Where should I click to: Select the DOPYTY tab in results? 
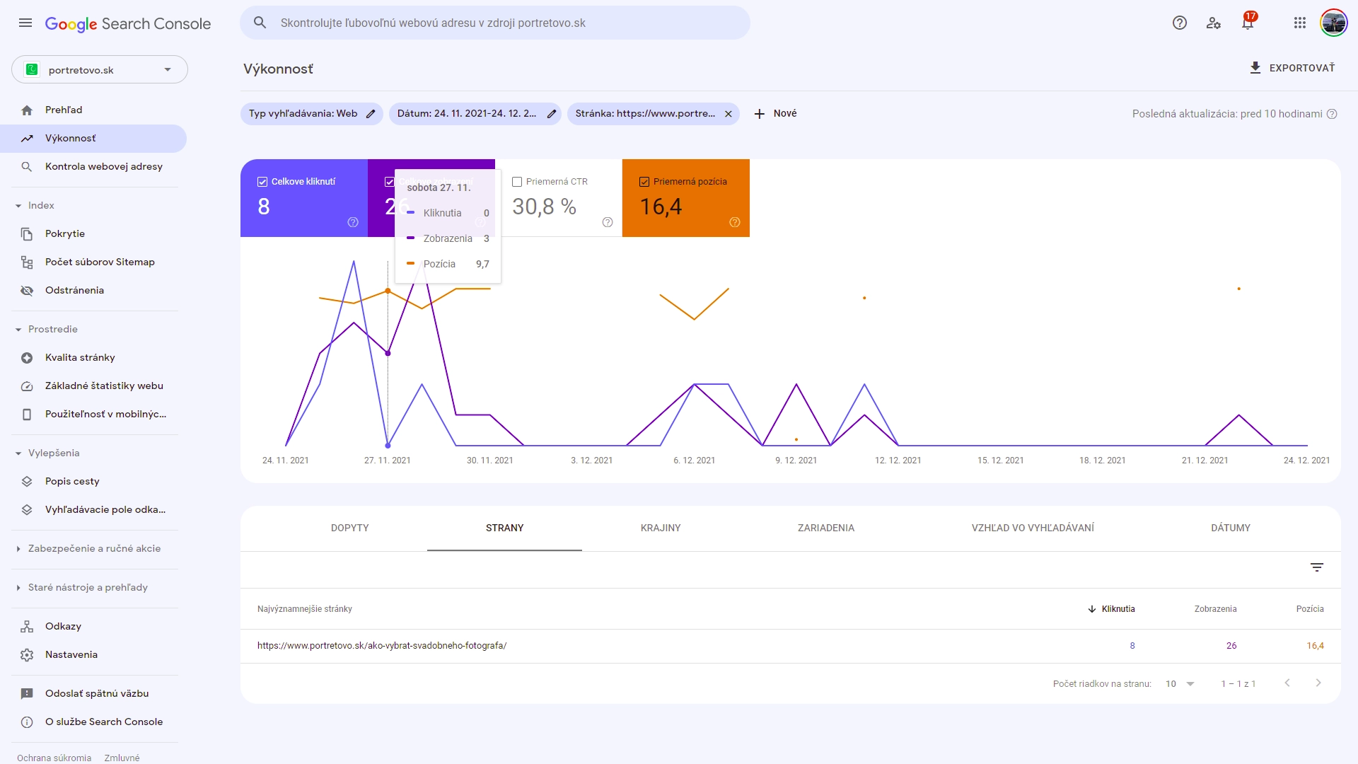pos(349,528)
